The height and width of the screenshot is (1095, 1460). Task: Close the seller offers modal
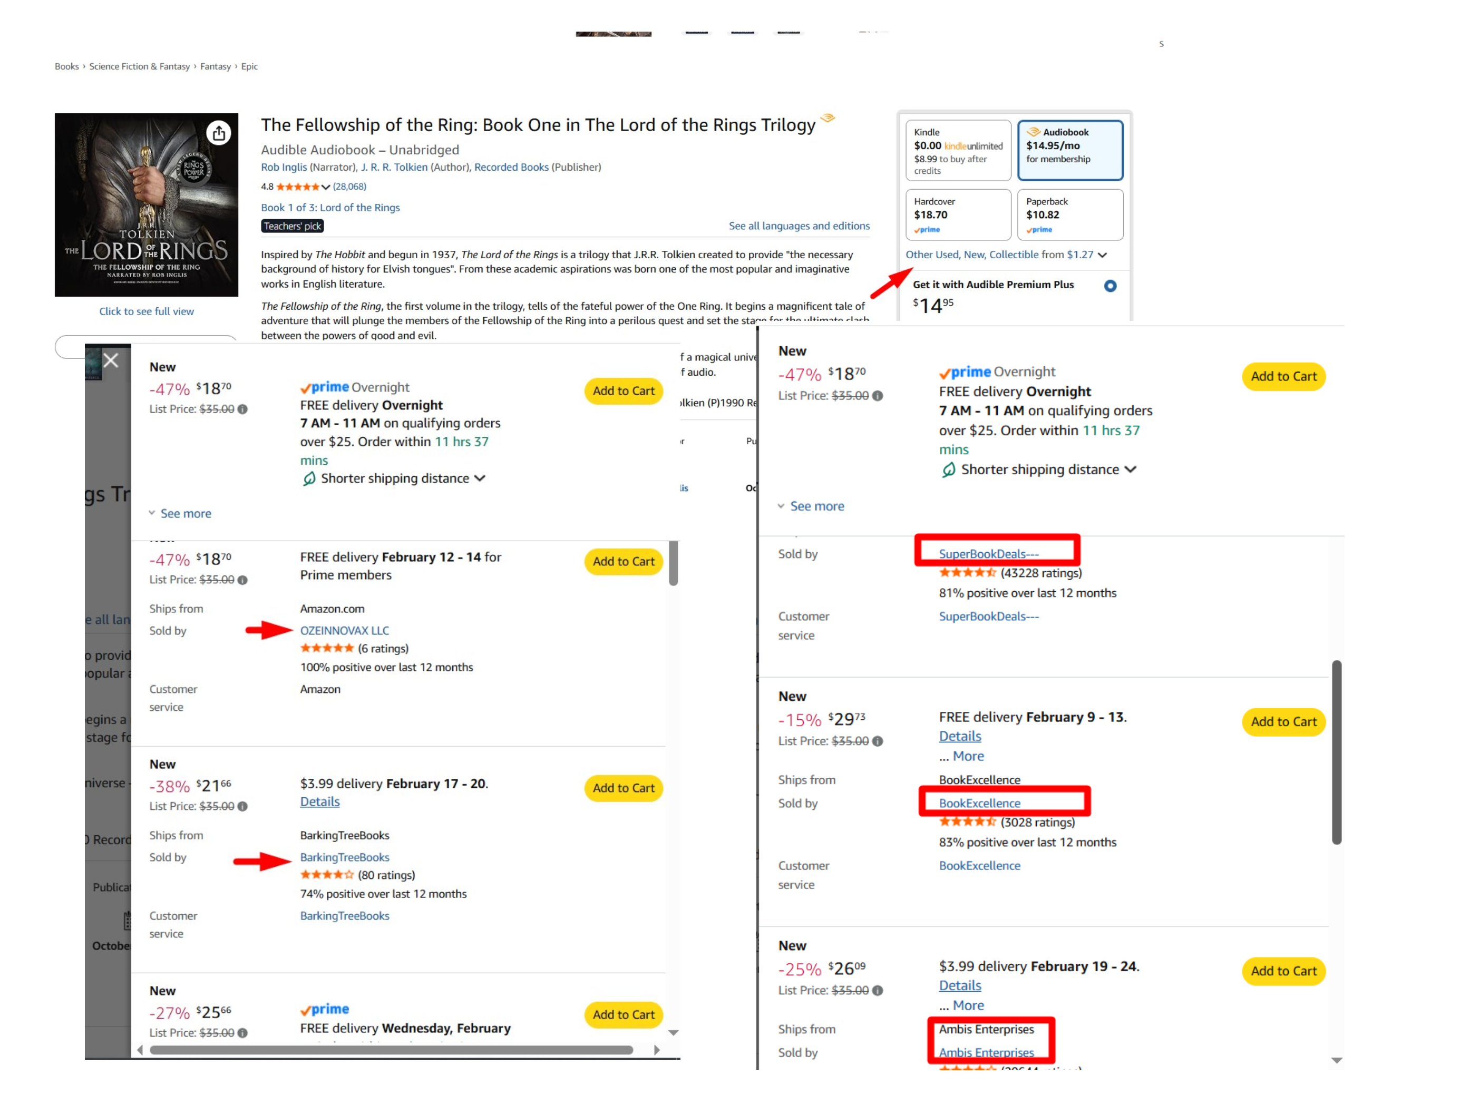[x=110, y=360]
